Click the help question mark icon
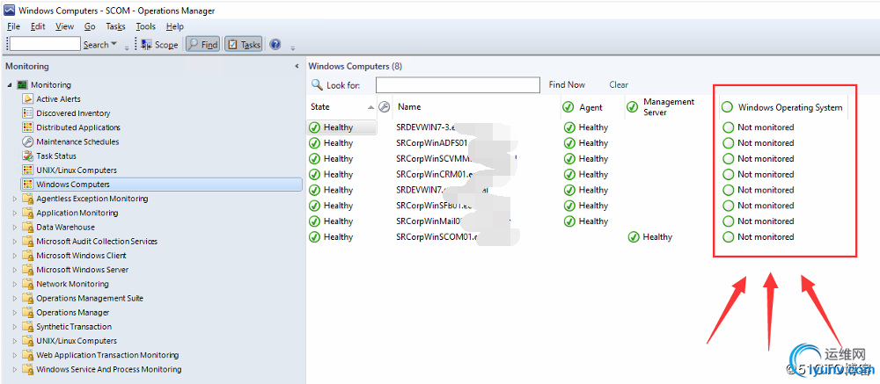This screenshot has width=880, height=384. [275, 44]
